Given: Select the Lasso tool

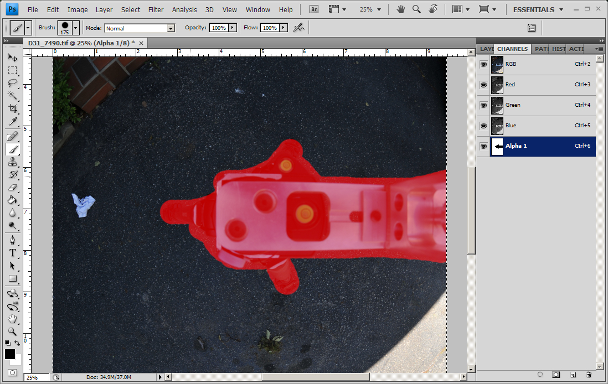Looking at the screenshot, I should (x=12, y=83).
